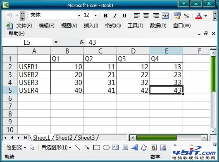Image resolution: width=219 pixels, height=162 pixels.
Task: Insert WordArt from drawing toolbar
Action: [135, 147]
